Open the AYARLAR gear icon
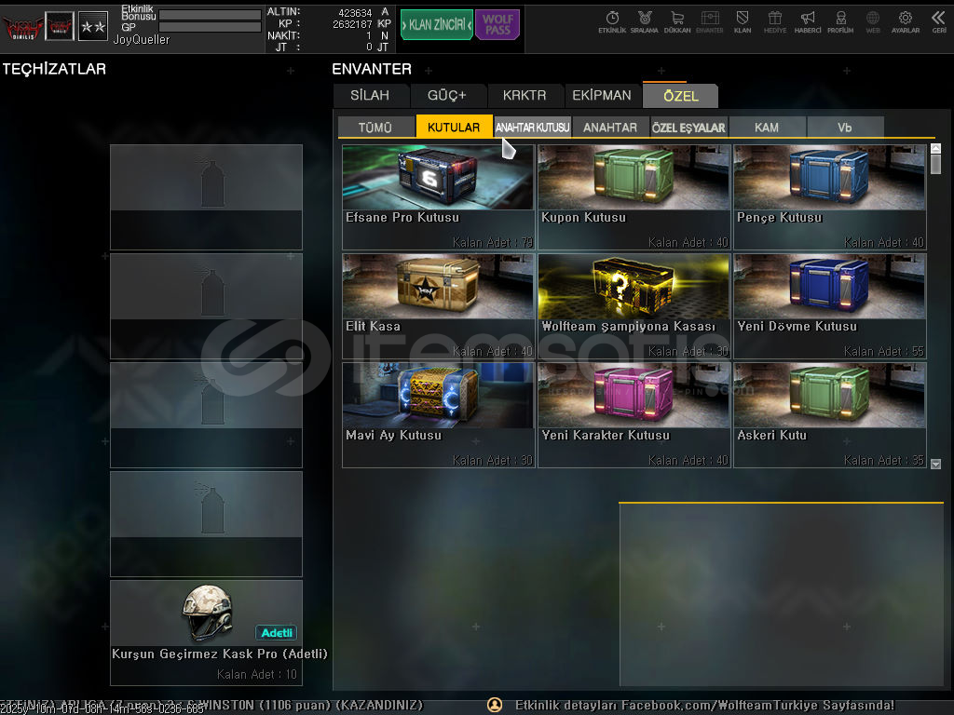This screenshot has height=715, width=954. click(906, 22)
